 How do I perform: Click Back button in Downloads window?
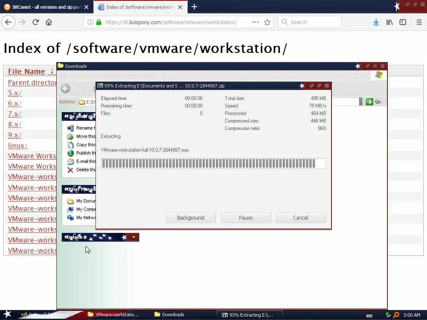(65, 88)
